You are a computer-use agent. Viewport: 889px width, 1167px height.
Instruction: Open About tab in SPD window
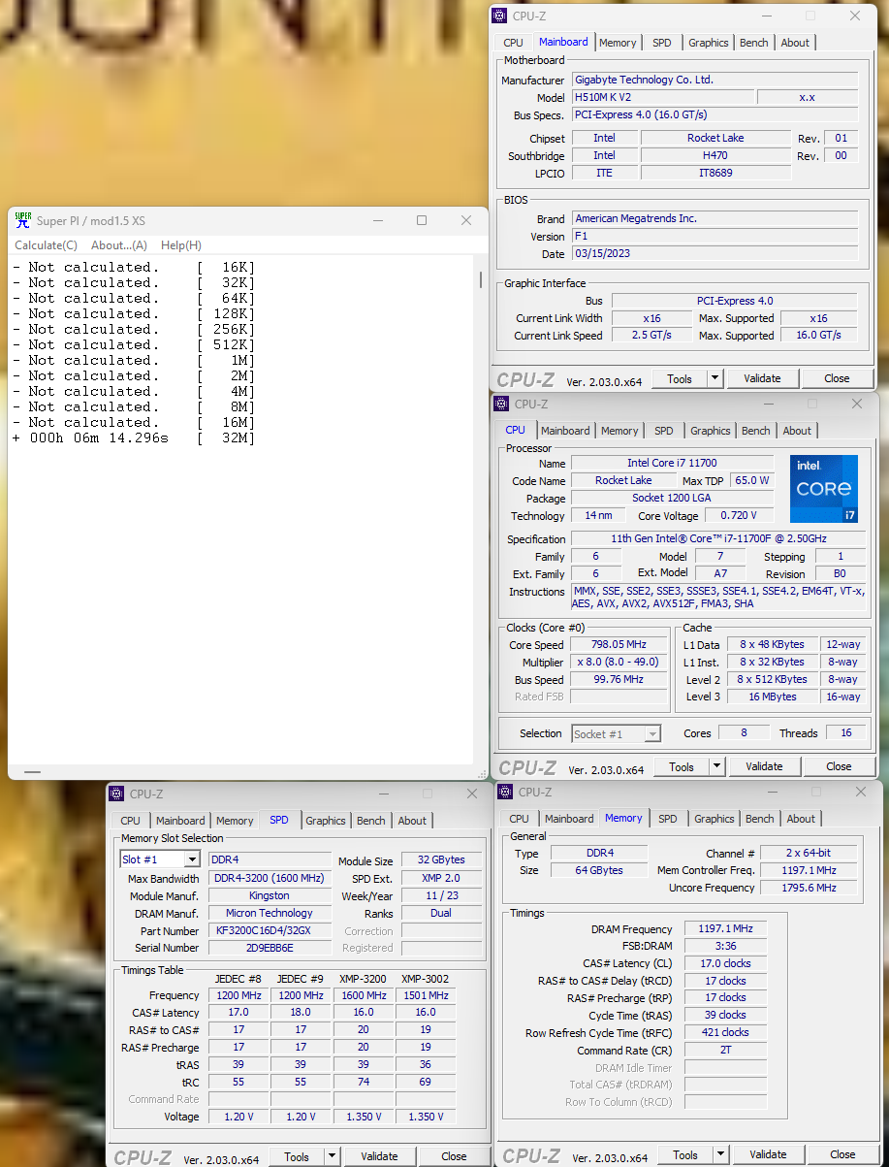coord(412,821)
